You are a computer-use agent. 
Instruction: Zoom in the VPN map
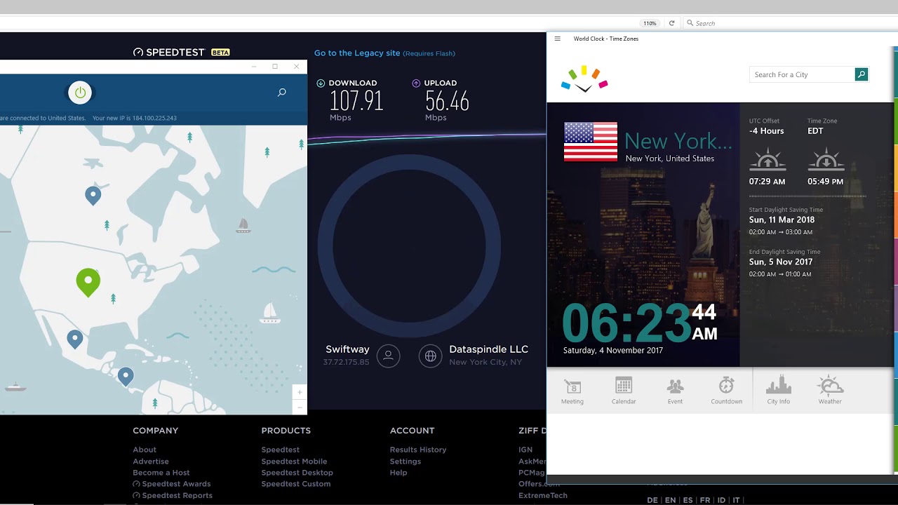click(x=300, y=392)
